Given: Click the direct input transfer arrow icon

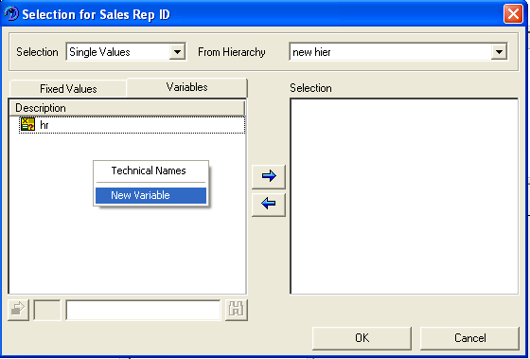Looking at the screenshot, I should click(x=18, y=310).
